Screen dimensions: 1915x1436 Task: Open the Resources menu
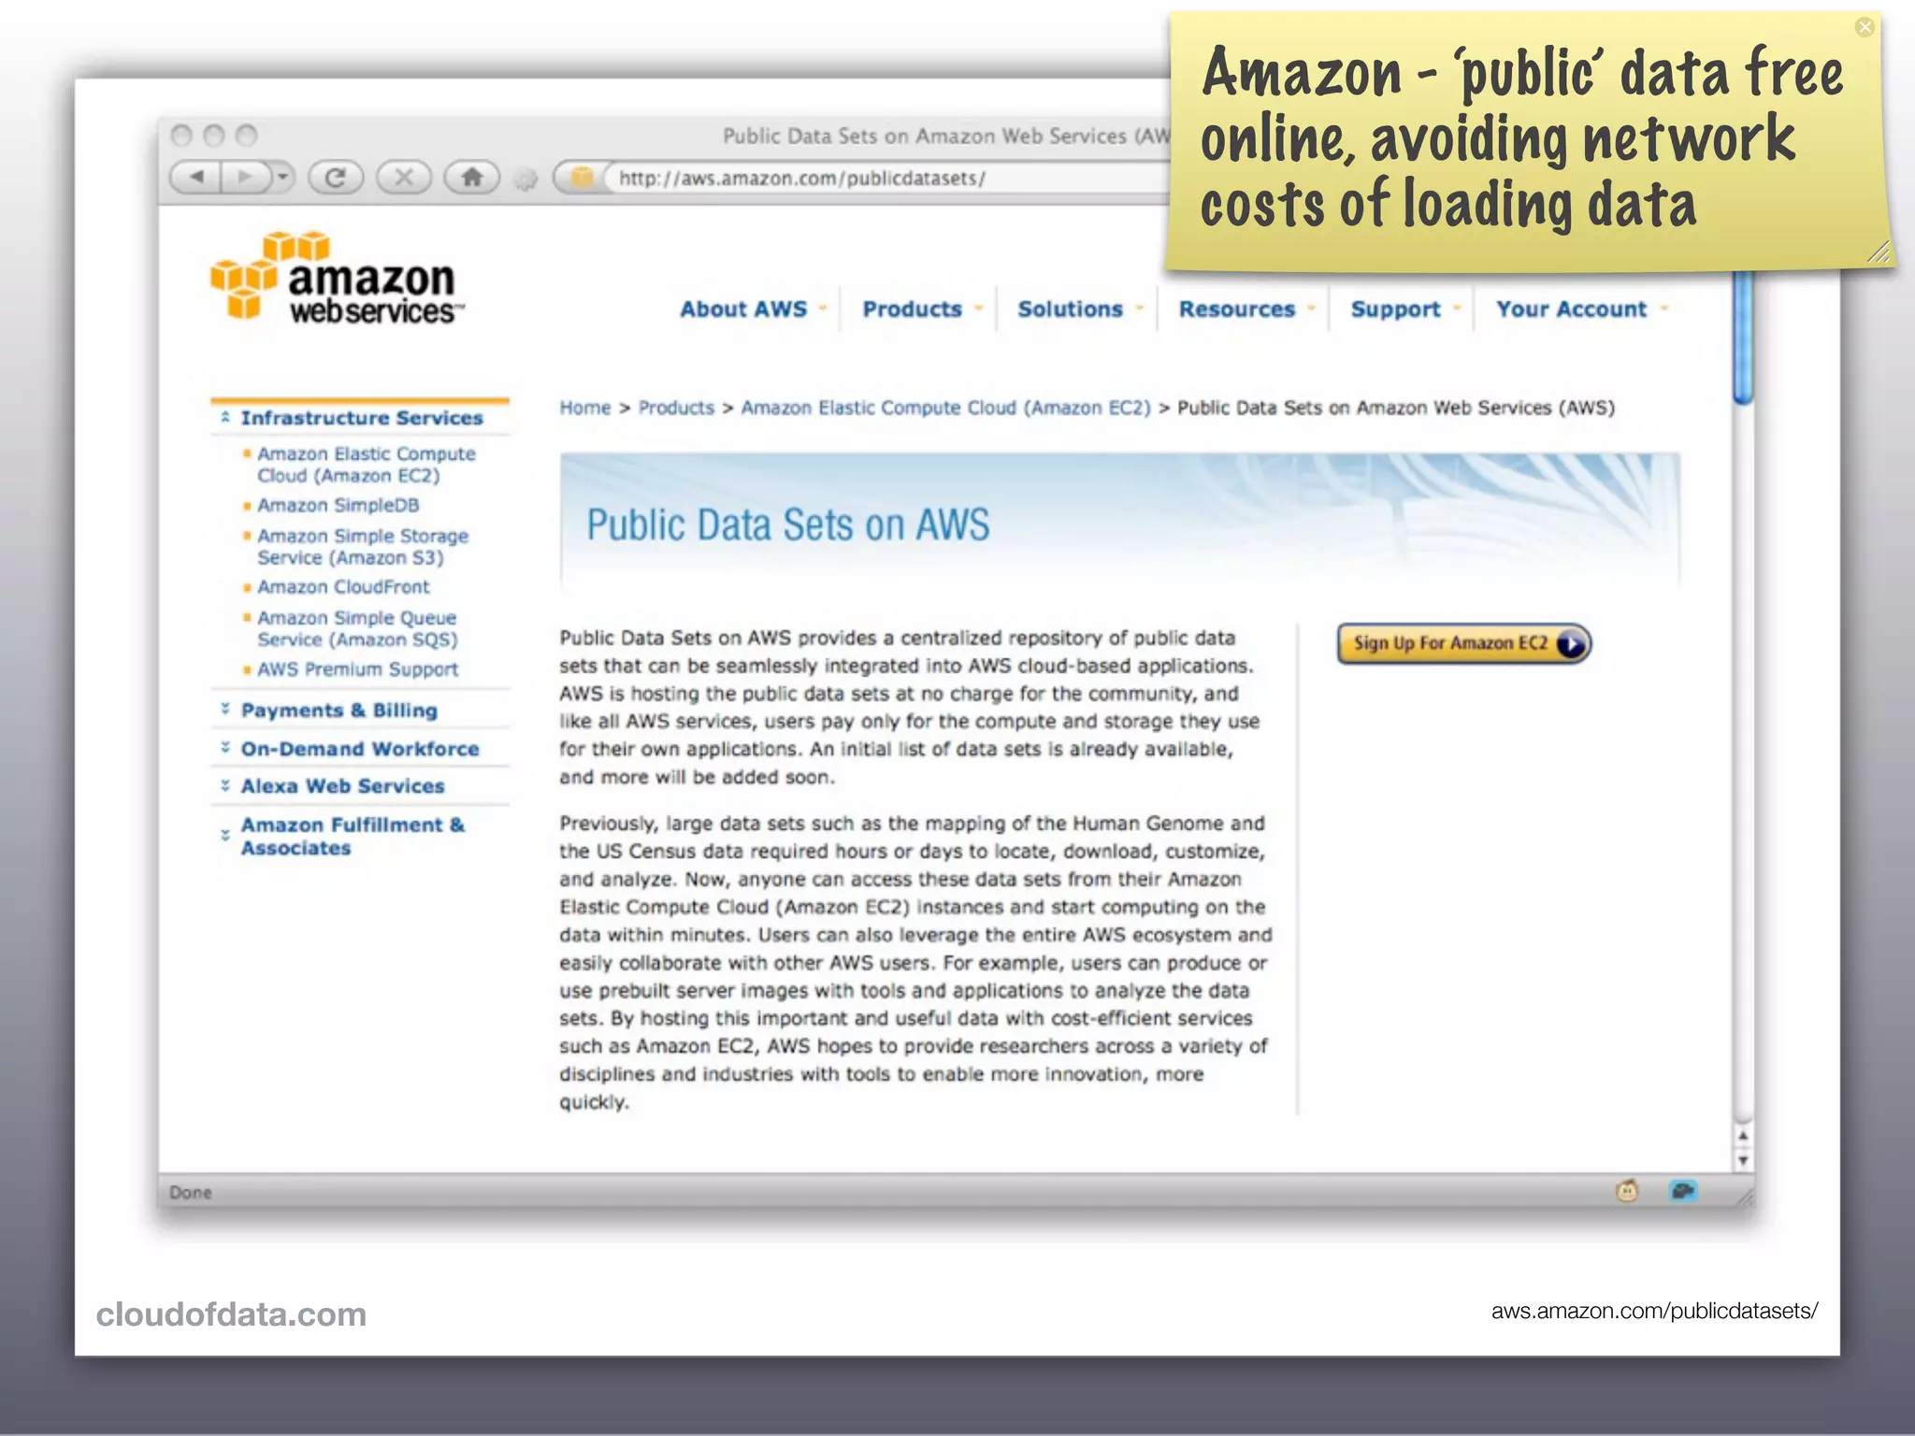[1245, 309]
